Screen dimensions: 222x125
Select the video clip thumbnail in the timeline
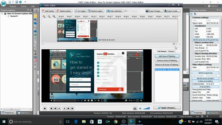coord(77,31)
